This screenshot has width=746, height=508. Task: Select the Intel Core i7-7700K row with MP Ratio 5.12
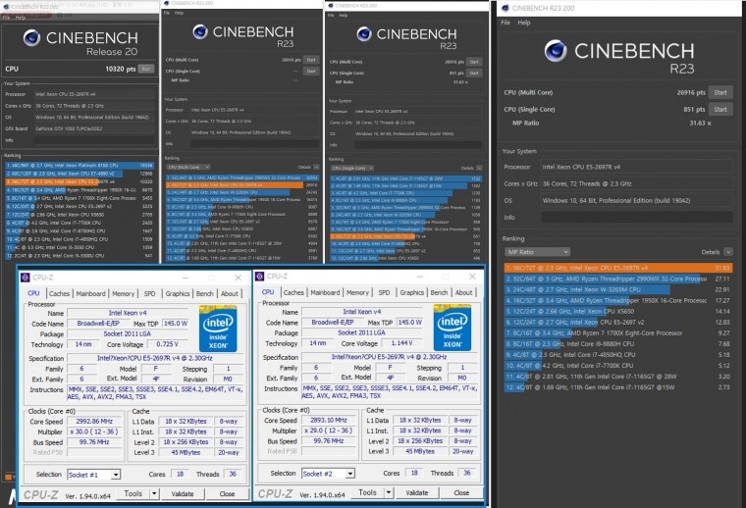[x=618, y=366]
